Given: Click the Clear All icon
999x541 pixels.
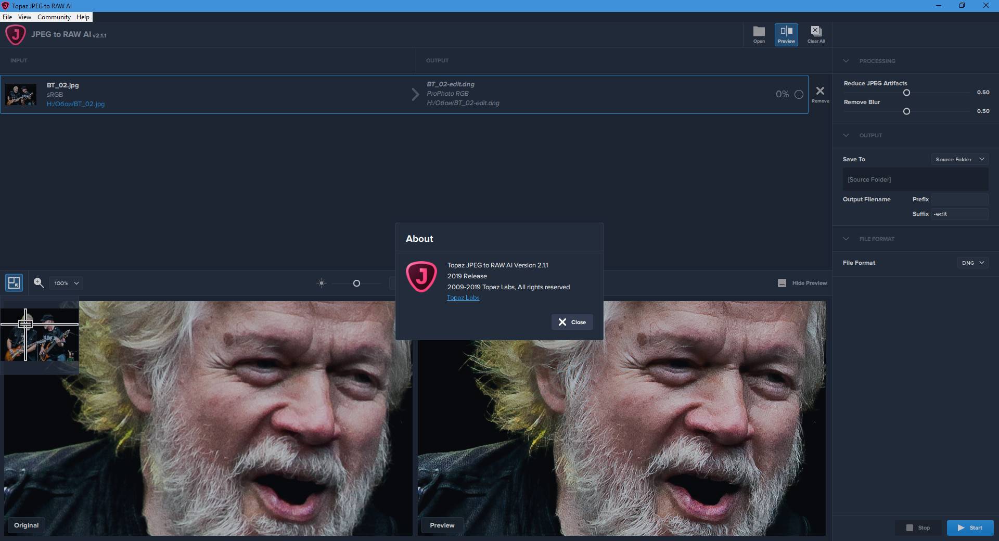Looking at the screenshot, I should 816,35.
